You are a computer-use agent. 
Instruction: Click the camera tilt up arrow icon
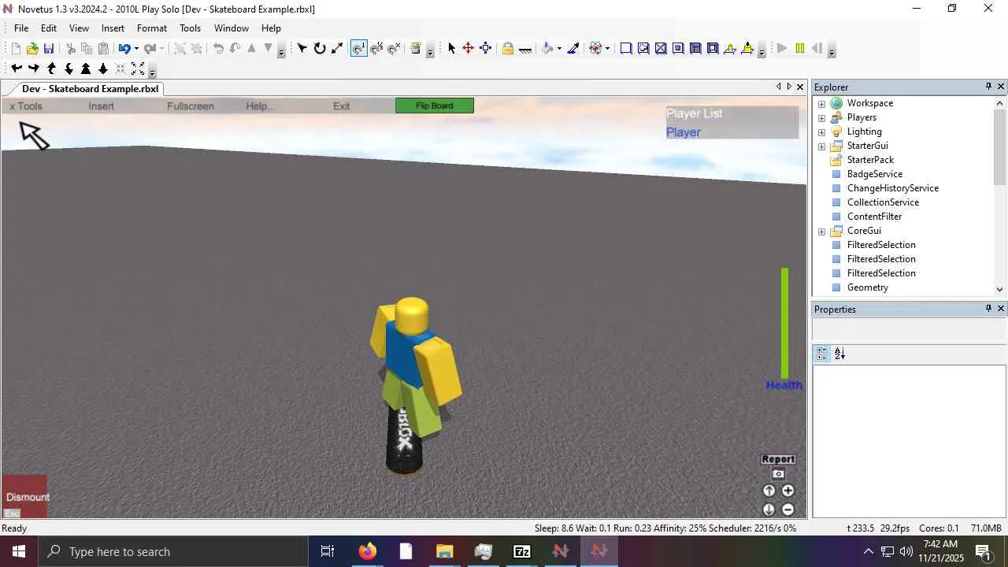point(51,69)
